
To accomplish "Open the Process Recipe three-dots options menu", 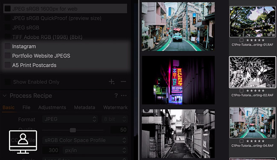I will point(124,96).
